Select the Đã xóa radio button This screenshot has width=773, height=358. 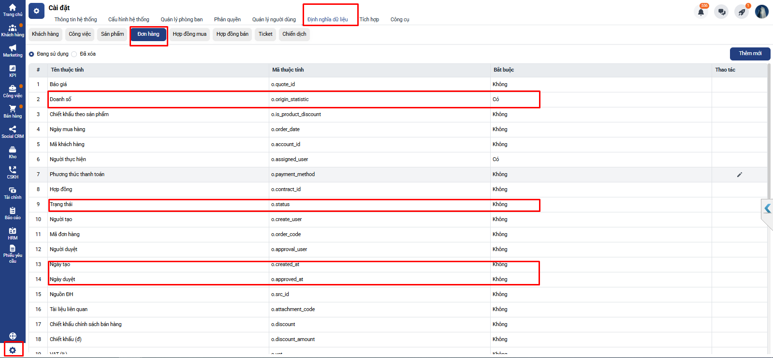tap(74, 54)
